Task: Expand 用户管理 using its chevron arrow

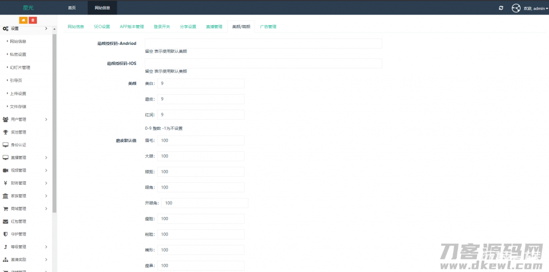Action: click(x=46, y=119)
